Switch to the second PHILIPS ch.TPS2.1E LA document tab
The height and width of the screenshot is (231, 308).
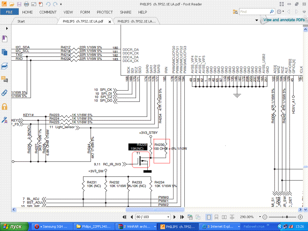(137, 21)
